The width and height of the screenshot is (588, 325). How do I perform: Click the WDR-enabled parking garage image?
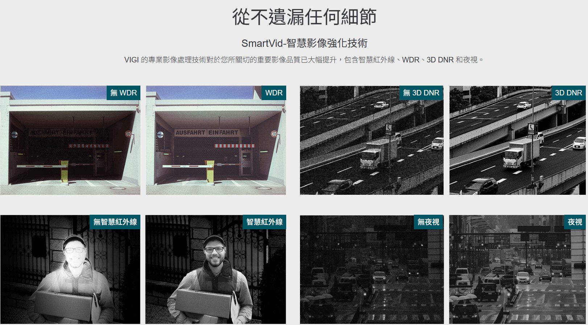[216, 140]
